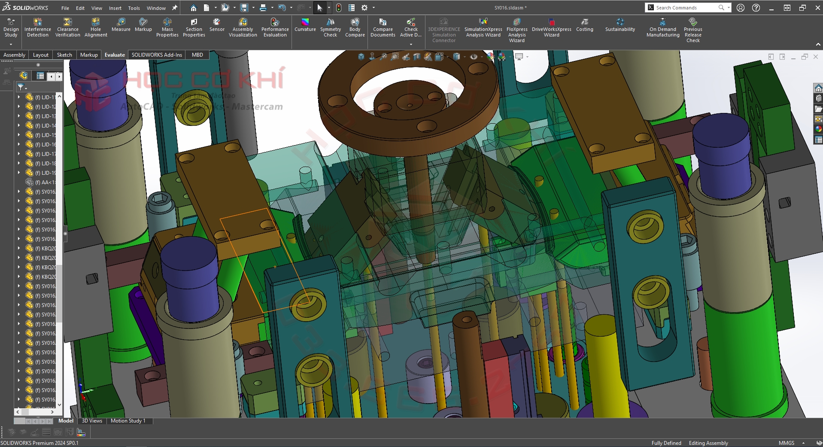The width and height of the screenshot is (823, 447).
Task: Run the Hole Alignment check
Action: tap(96, 28)
